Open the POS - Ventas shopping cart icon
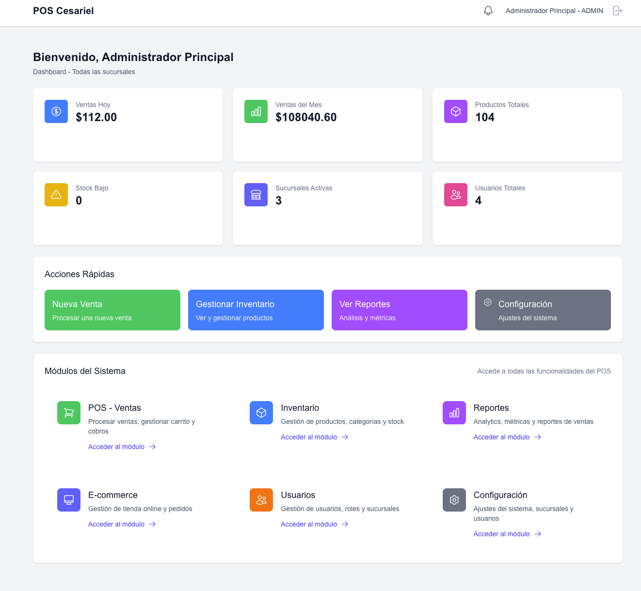The width and height of the screenshot is (641, 591). (68, 412)
